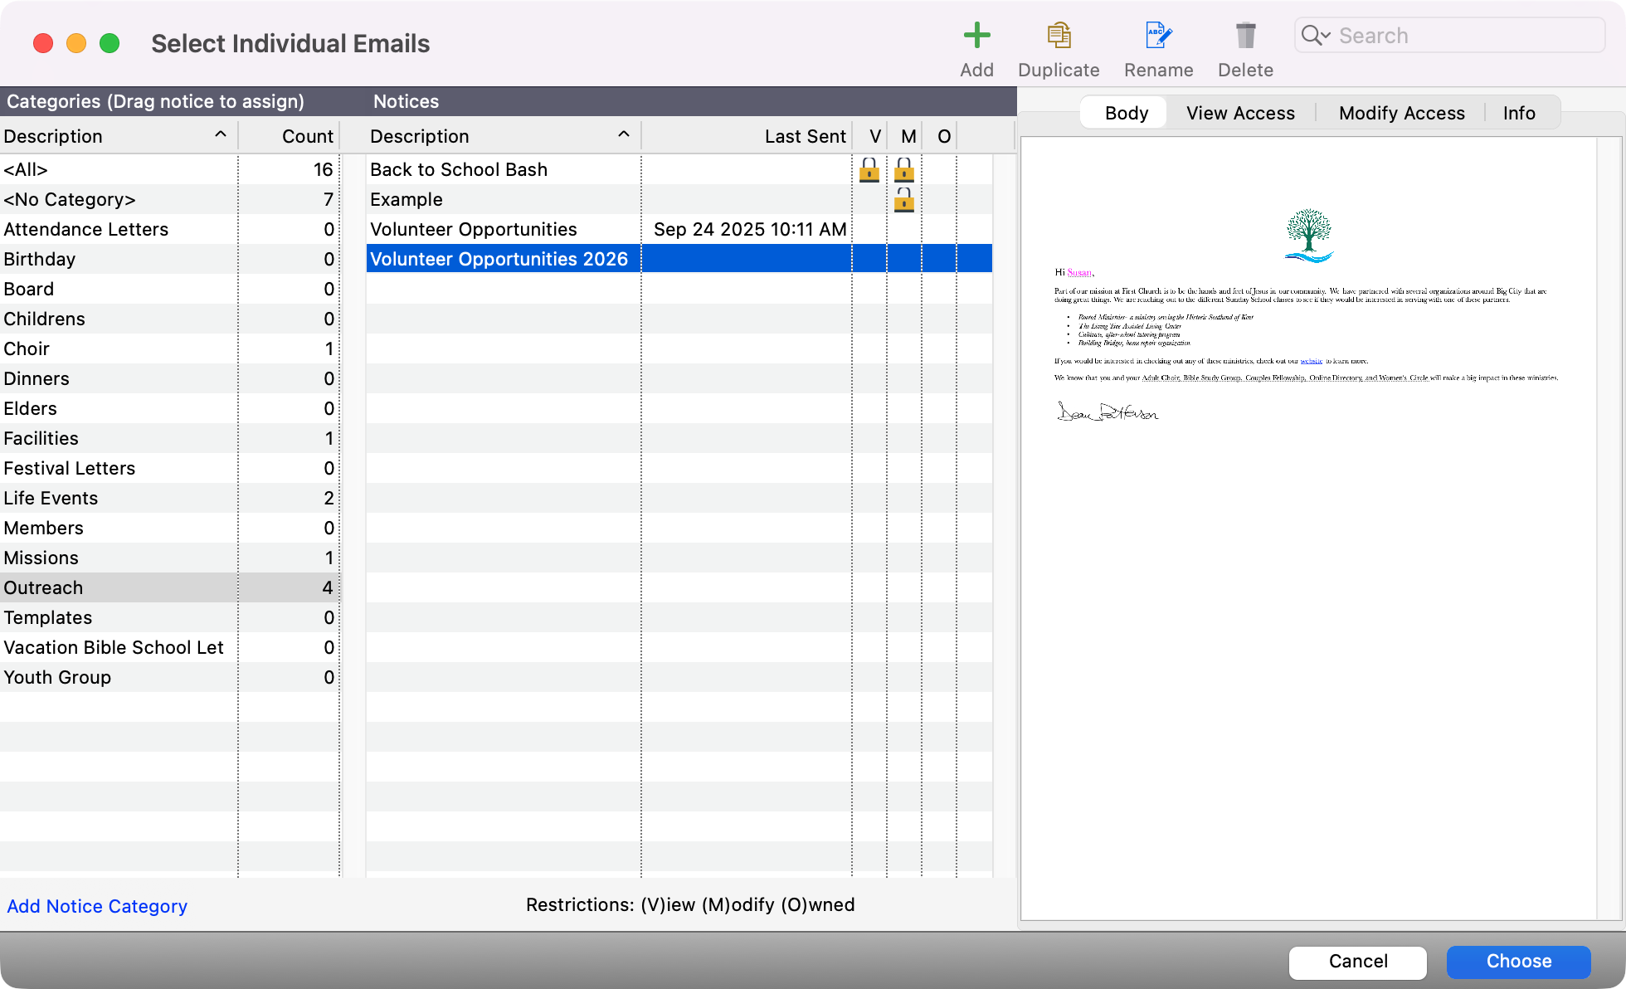Click the Modify lock on Example notice

(904, 200)
